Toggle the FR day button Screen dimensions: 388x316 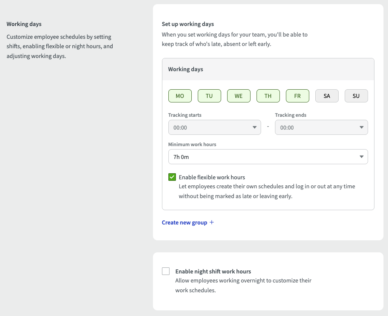(297, 96)
